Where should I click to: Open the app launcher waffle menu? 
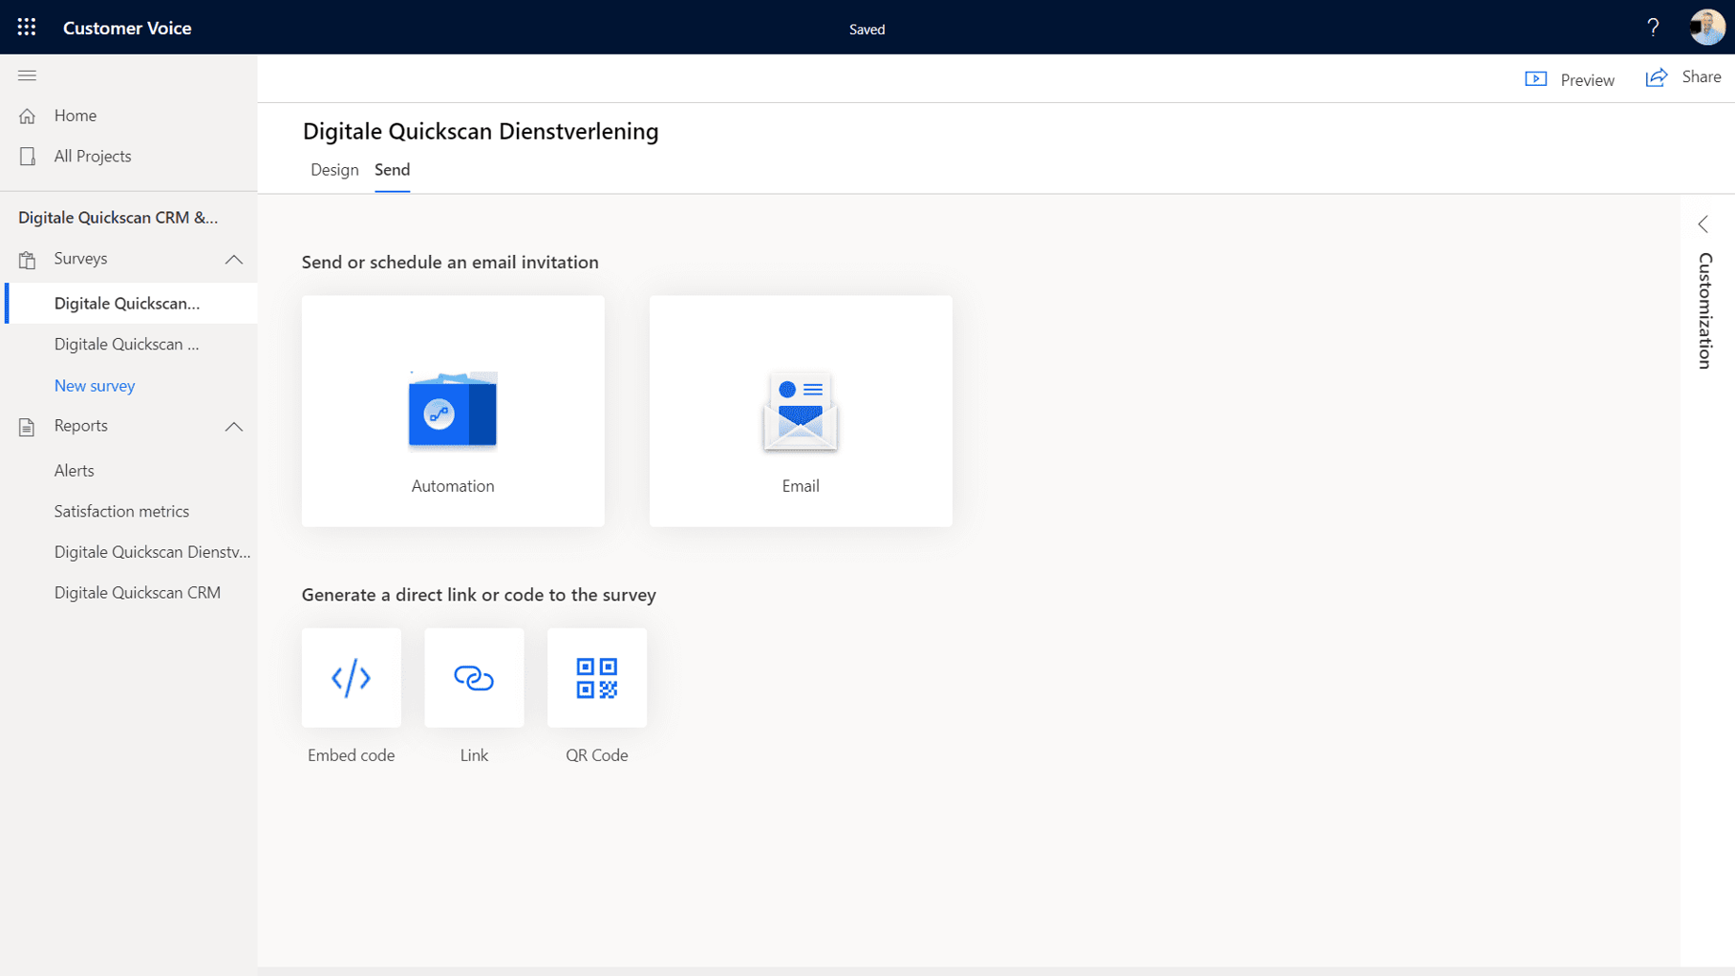[x=27, y=28]
